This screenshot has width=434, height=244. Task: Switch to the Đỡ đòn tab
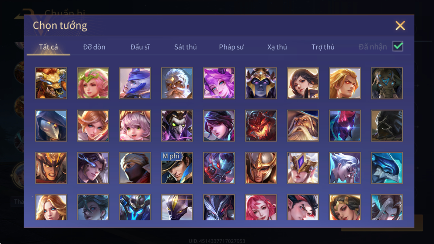click(94, 47)
